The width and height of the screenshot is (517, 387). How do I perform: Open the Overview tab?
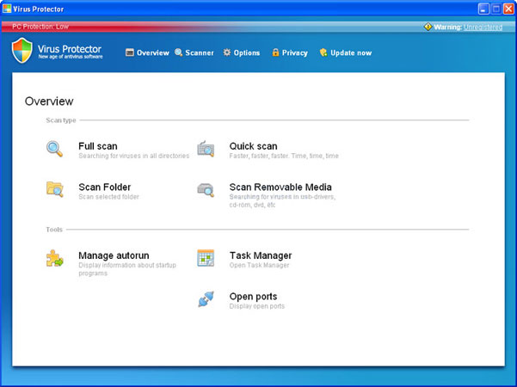click(x=147, y=52)
